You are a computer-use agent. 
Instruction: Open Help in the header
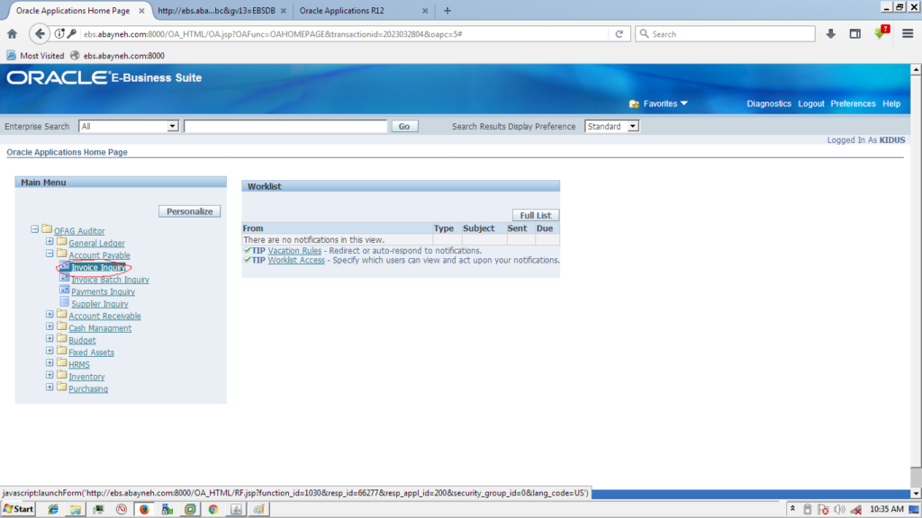click(891, 104)
